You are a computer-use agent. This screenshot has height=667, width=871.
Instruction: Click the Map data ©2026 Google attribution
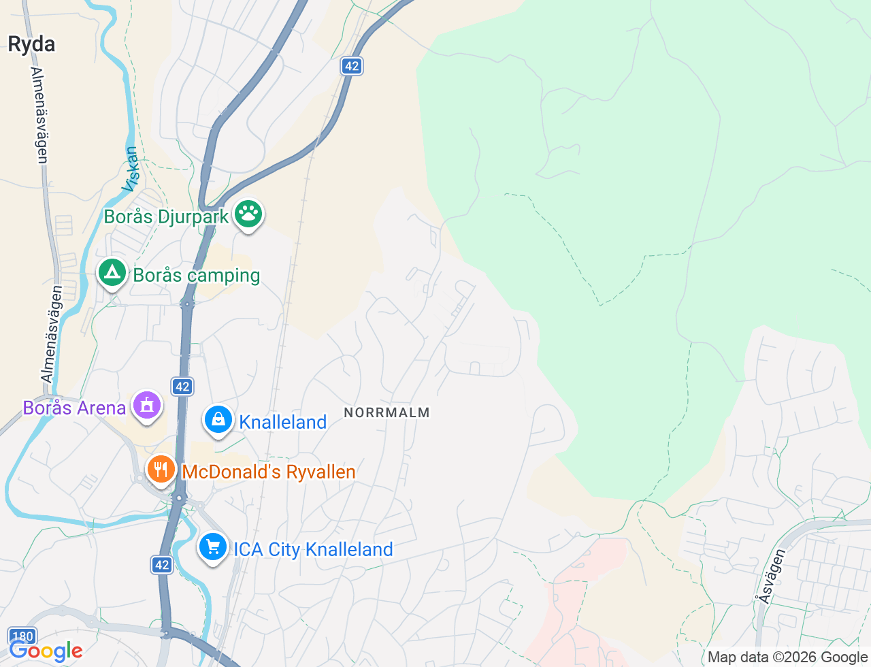787,657
